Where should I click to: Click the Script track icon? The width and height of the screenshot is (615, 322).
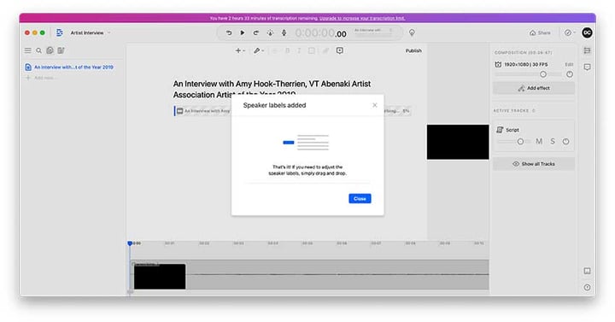500,130
